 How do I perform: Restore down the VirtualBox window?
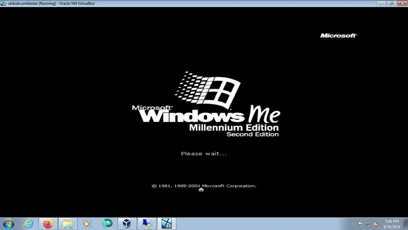pyautogui.click(x=391, y=3)
